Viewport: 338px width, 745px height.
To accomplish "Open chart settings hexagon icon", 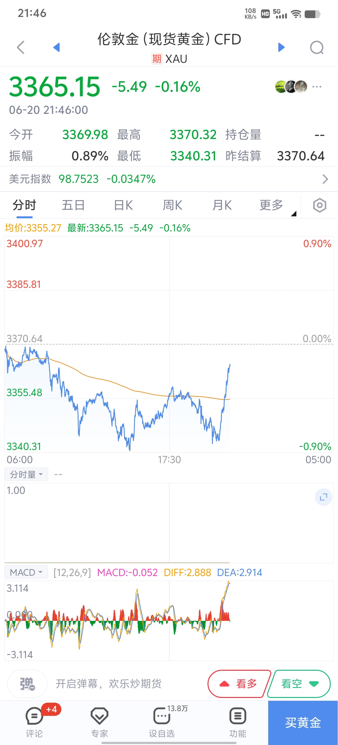I will click(320, 205).
